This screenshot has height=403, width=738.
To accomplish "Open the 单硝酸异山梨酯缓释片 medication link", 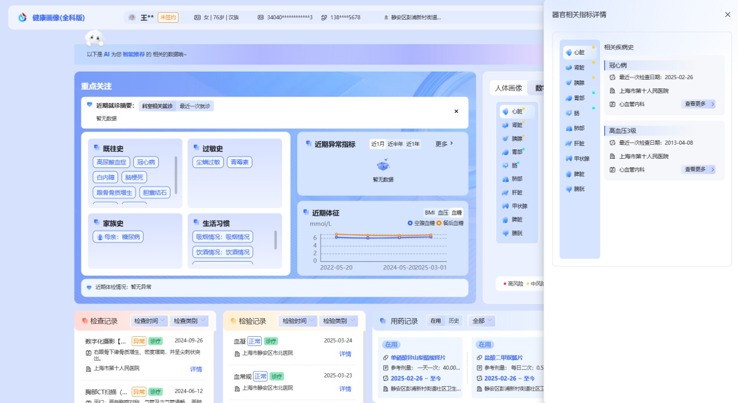I will tap(418, 358).
